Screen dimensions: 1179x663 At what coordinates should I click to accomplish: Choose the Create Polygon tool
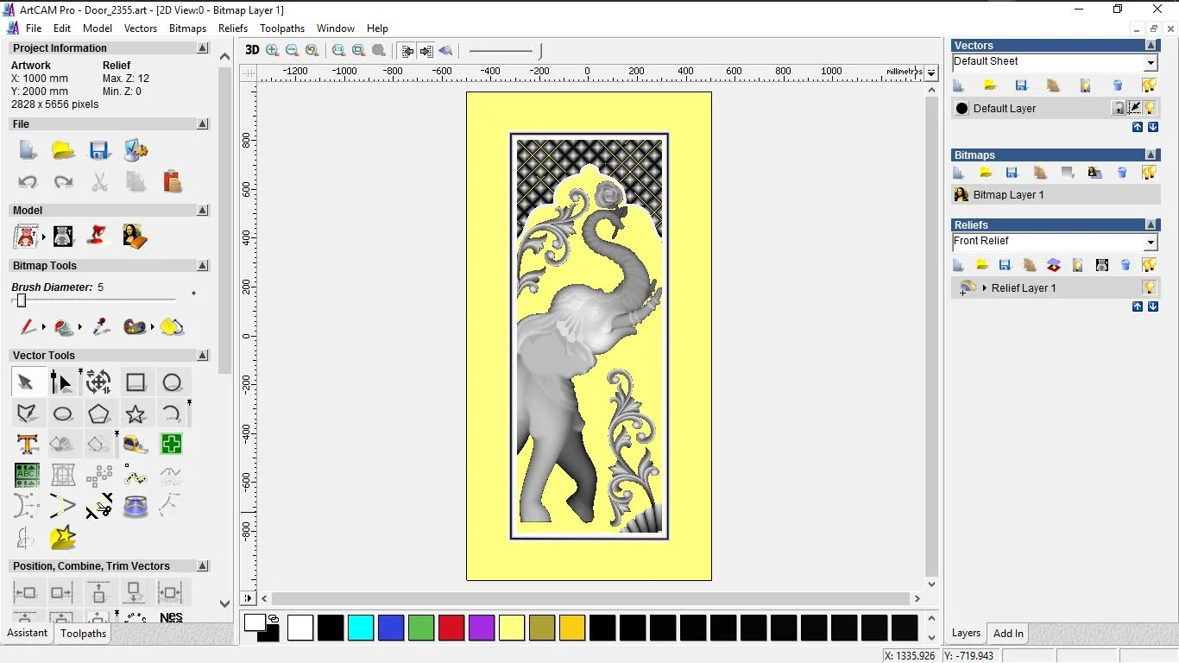coord(99,414)
